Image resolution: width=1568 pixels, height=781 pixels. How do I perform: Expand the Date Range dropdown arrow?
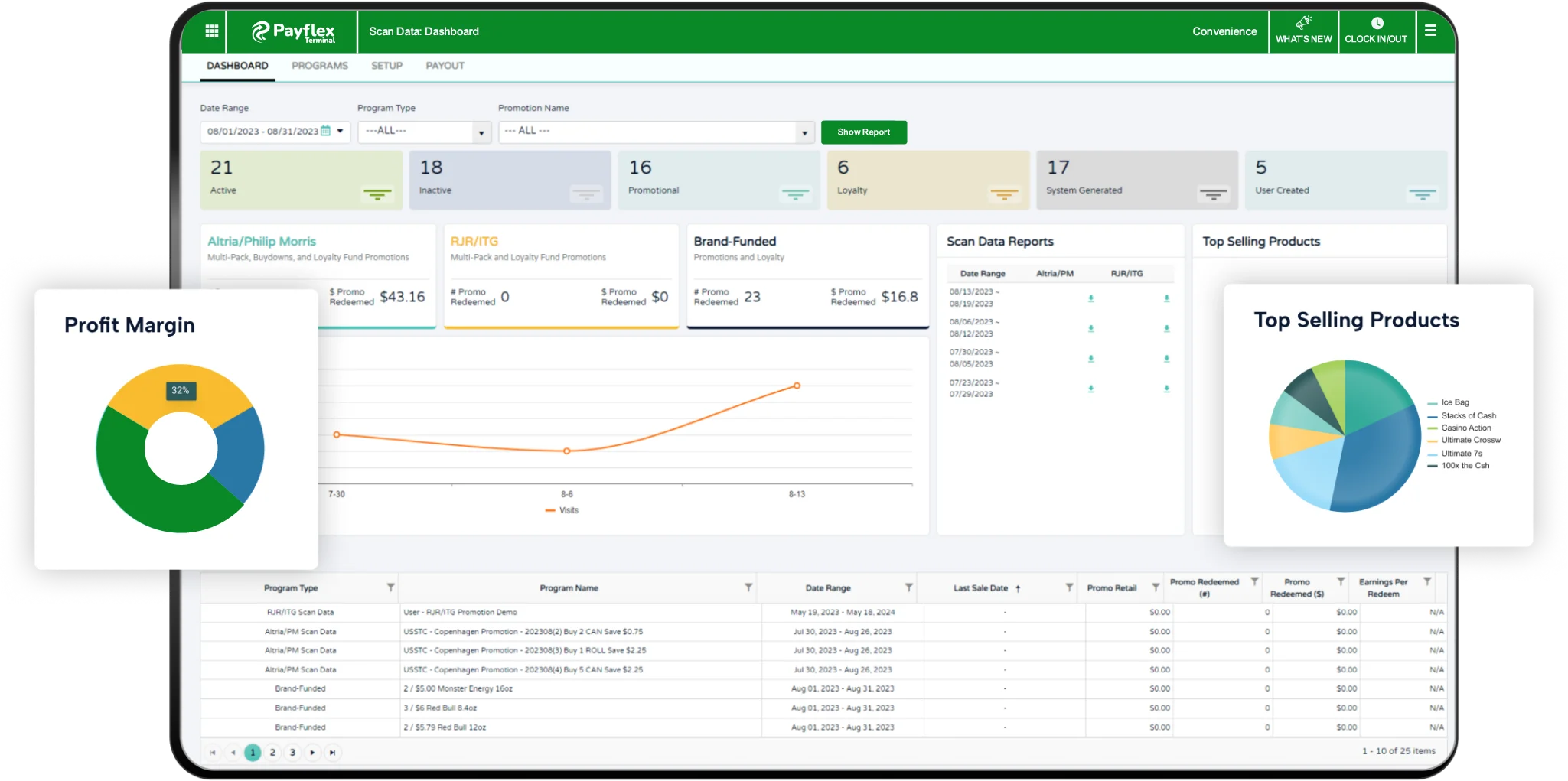click(341, 131)
